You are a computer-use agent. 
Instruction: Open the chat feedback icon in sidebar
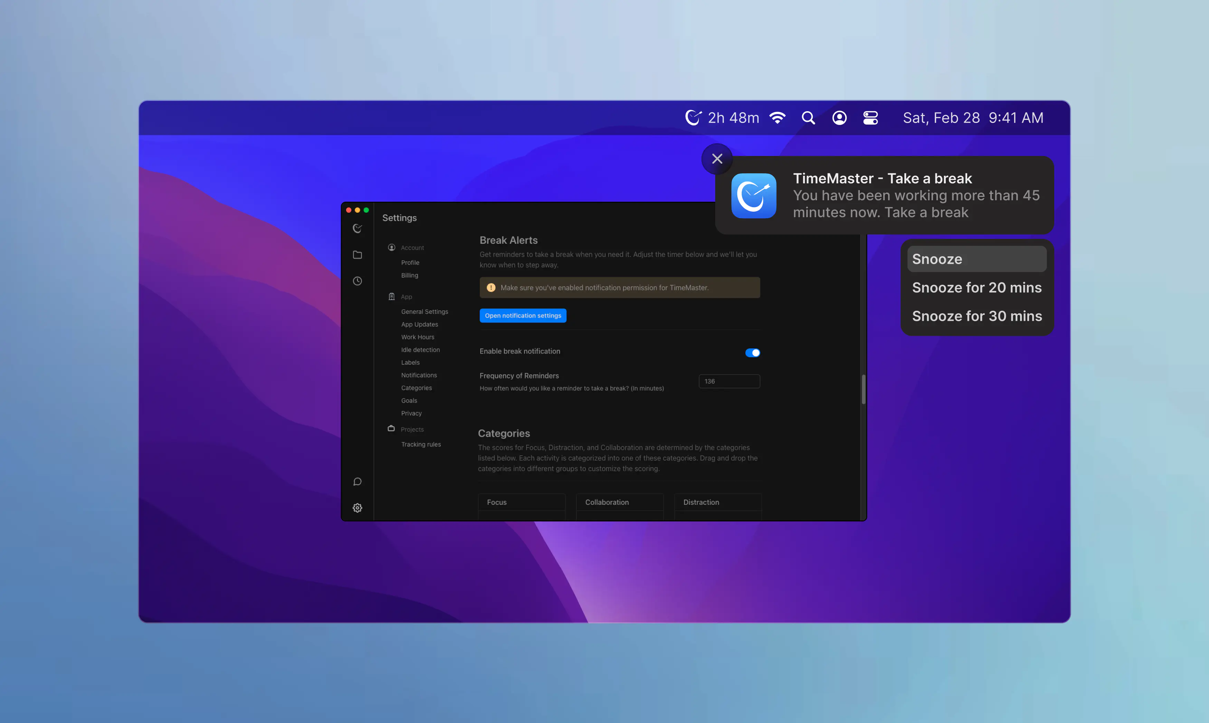pyautogui.click(x=357, y=482)
